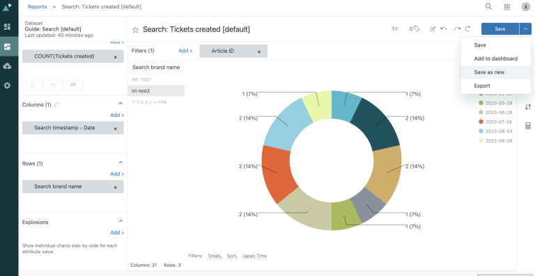Open the sort arrows side icon

528,107
